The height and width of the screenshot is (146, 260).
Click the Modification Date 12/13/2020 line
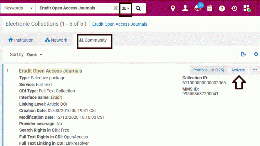click(62, 117)
